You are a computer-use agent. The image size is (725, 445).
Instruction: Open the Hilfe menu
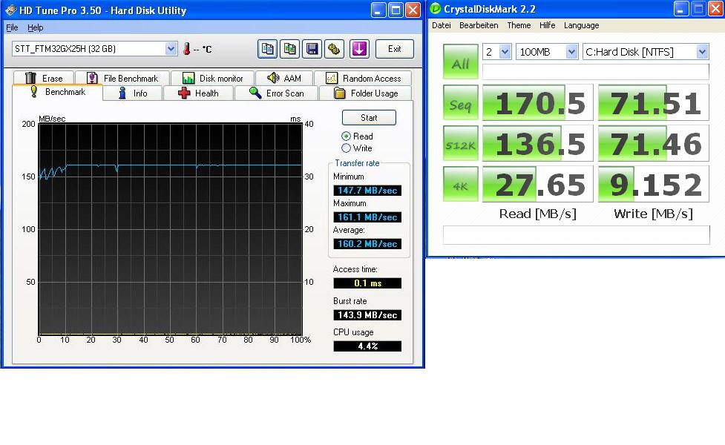coord(547,25)
